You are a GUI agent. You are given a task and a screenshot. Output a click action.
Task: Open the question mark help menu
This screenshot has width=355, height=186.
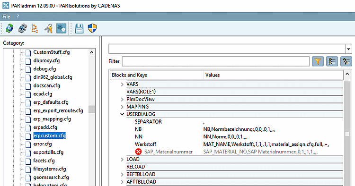point(18,17)
